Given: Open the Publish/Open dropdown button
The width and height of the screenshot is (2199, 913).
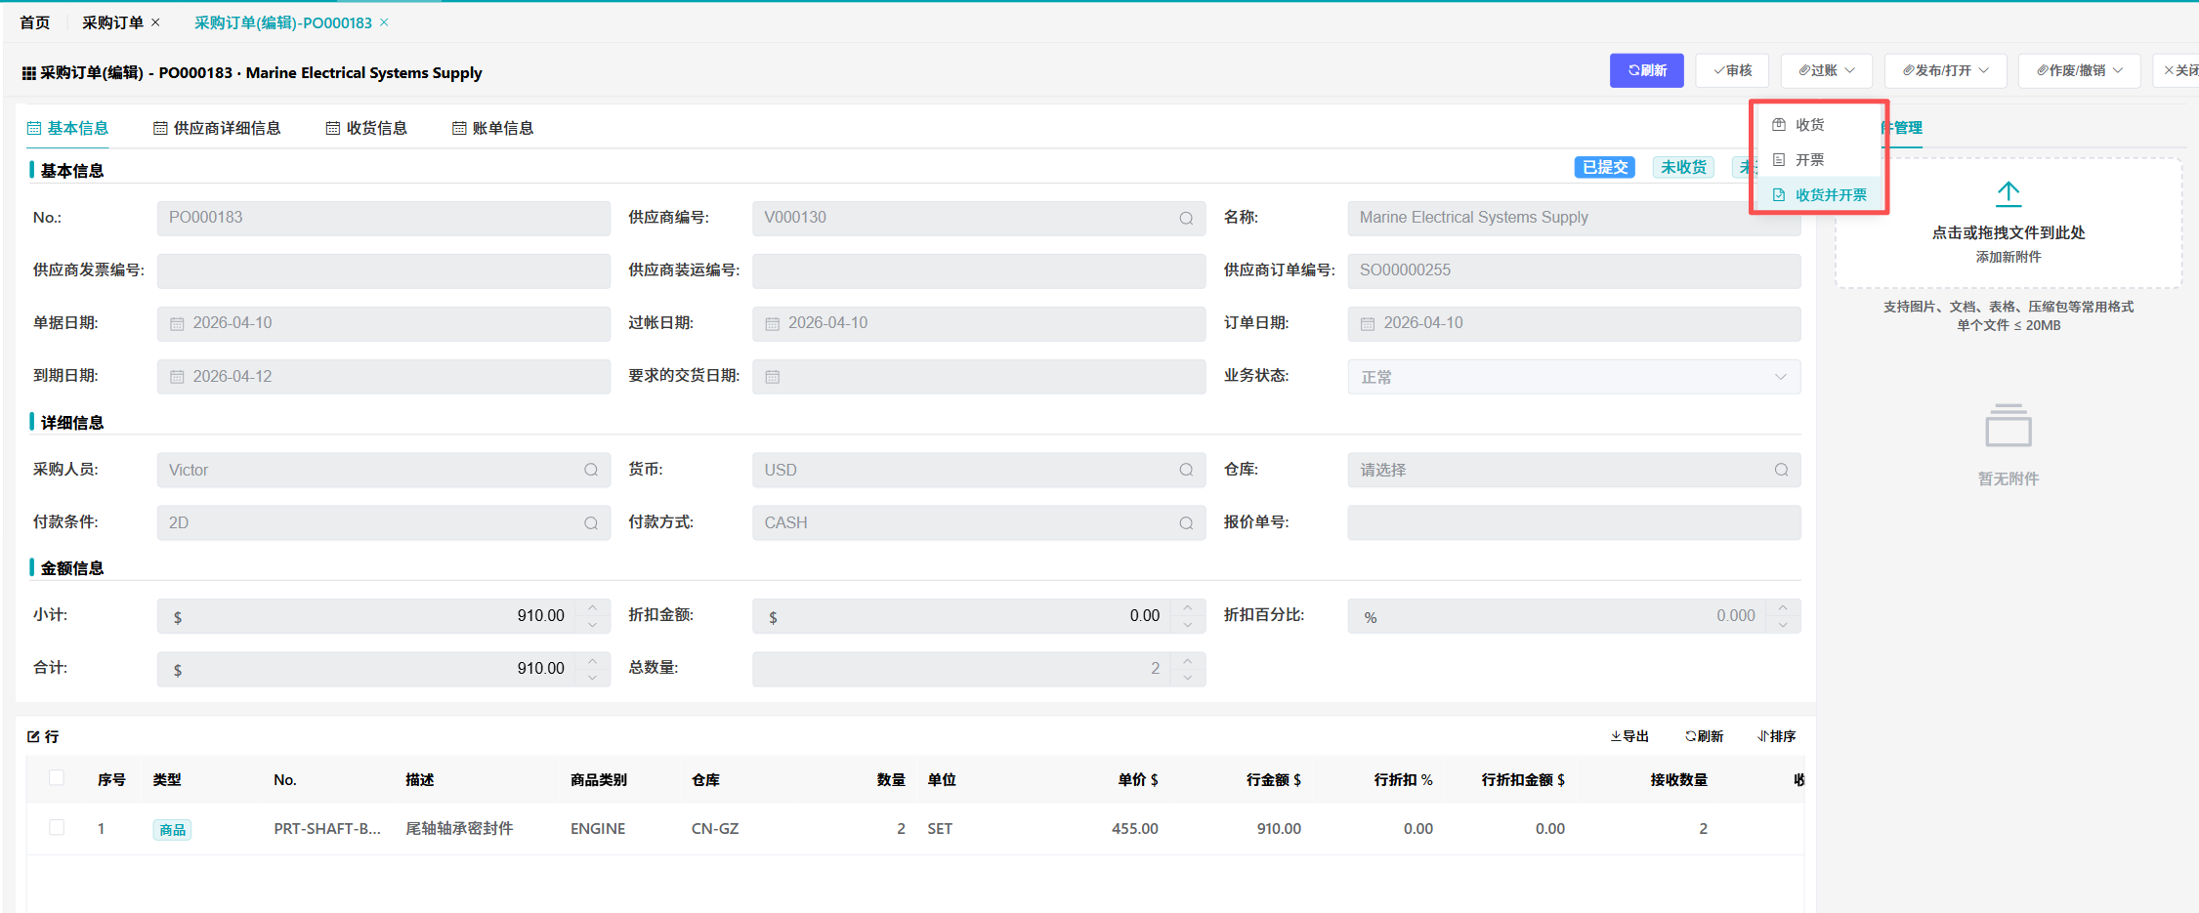Looking at the screenshot, I should [x=1944, y=70].
